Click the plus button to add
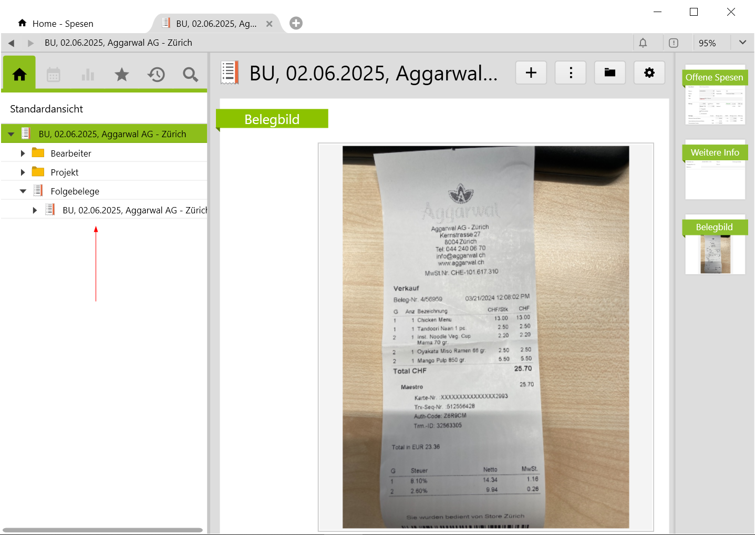This screenshot has height=535, width=755. coord(531,73)
